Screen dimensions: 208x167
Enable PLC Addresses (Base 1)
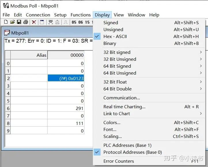point(149,145)
